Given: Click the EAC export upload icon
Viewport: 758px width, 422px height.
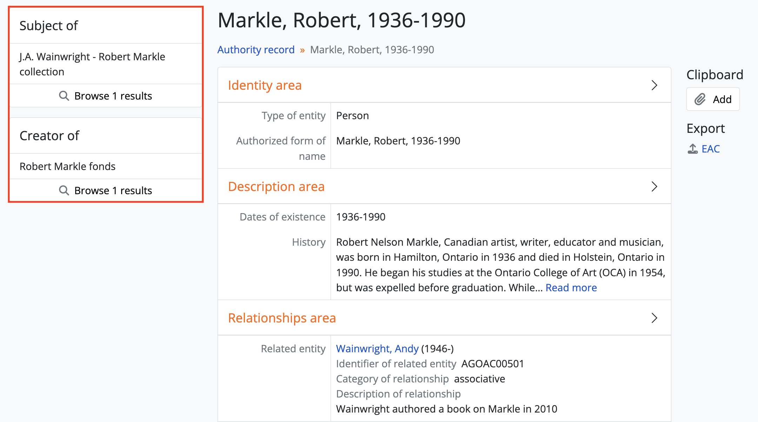Looking at the screenshot, I should 692,149.
